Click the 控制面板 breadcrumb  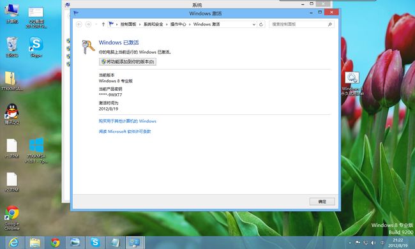coord(128,24)
